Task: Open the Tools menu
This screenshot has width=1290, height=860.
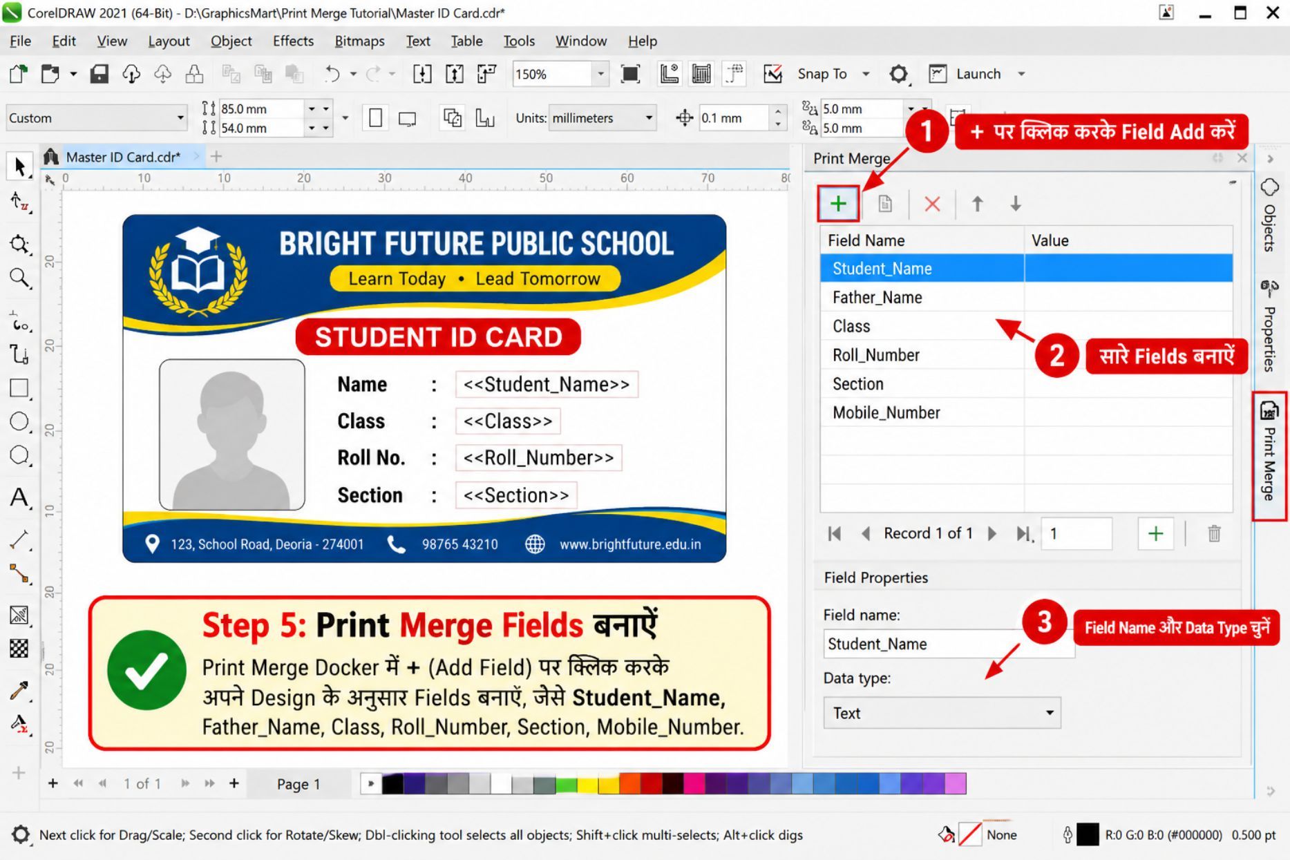Action: [519, 41]
